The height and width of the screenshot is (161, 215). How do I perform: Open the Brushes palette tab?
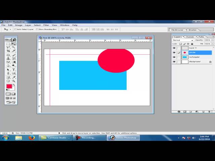(x=192, y=30)
